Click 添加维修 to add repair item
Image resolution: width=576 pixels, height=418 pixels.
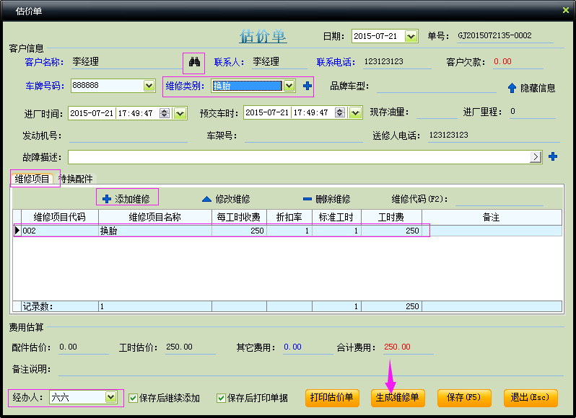click(127, 199)
